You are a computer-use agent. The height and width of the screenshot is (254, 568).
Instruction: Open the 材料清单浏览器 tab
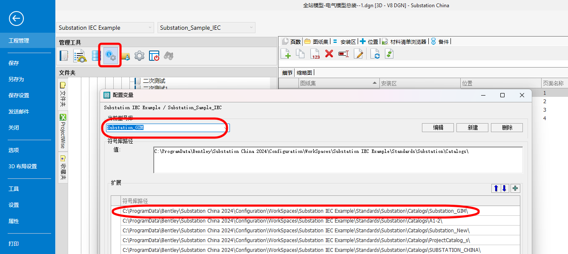404,42
